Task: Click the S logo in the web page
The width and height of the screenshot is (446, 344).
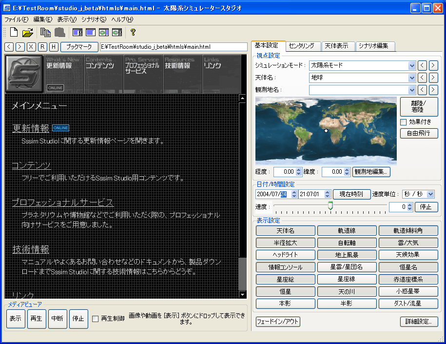Action: click(24, 74)
